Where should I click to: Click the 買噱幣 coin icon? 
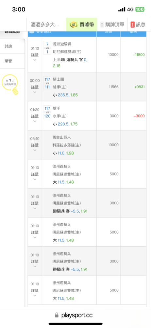point(74,25)
